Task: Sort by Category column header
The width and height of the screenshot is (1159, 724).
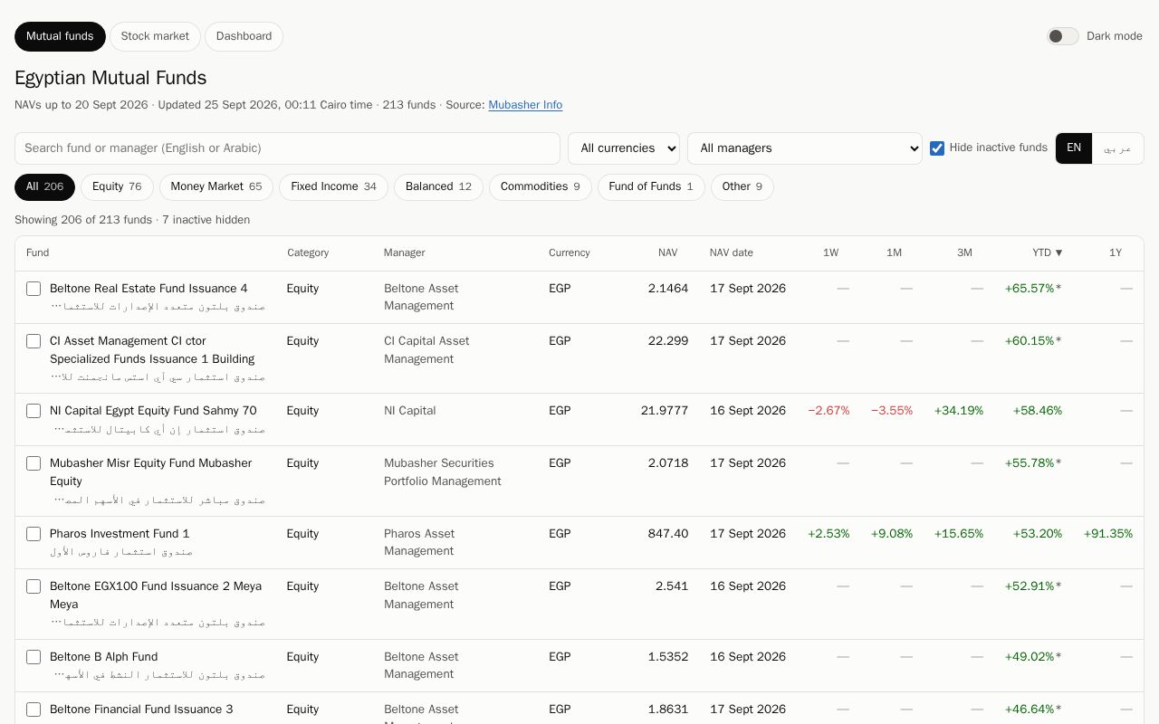Action: click(308, 252)
